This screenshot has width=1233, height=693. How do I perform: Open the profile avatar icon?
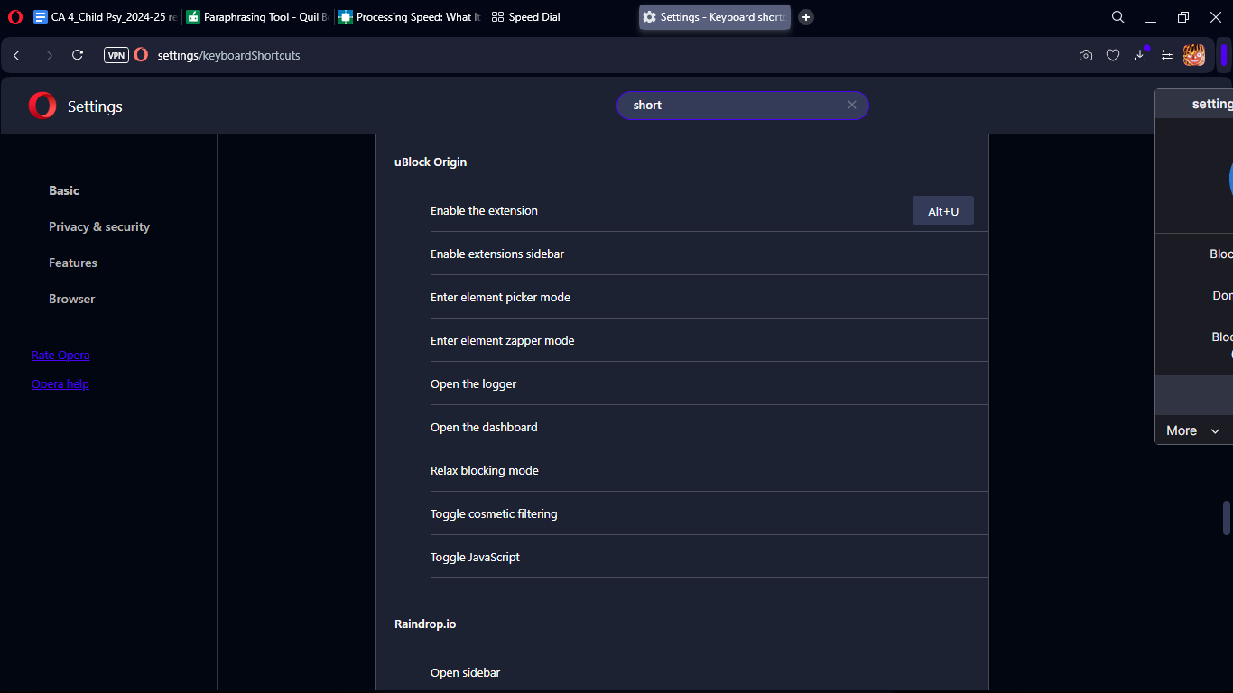(x=1194, y=55)
